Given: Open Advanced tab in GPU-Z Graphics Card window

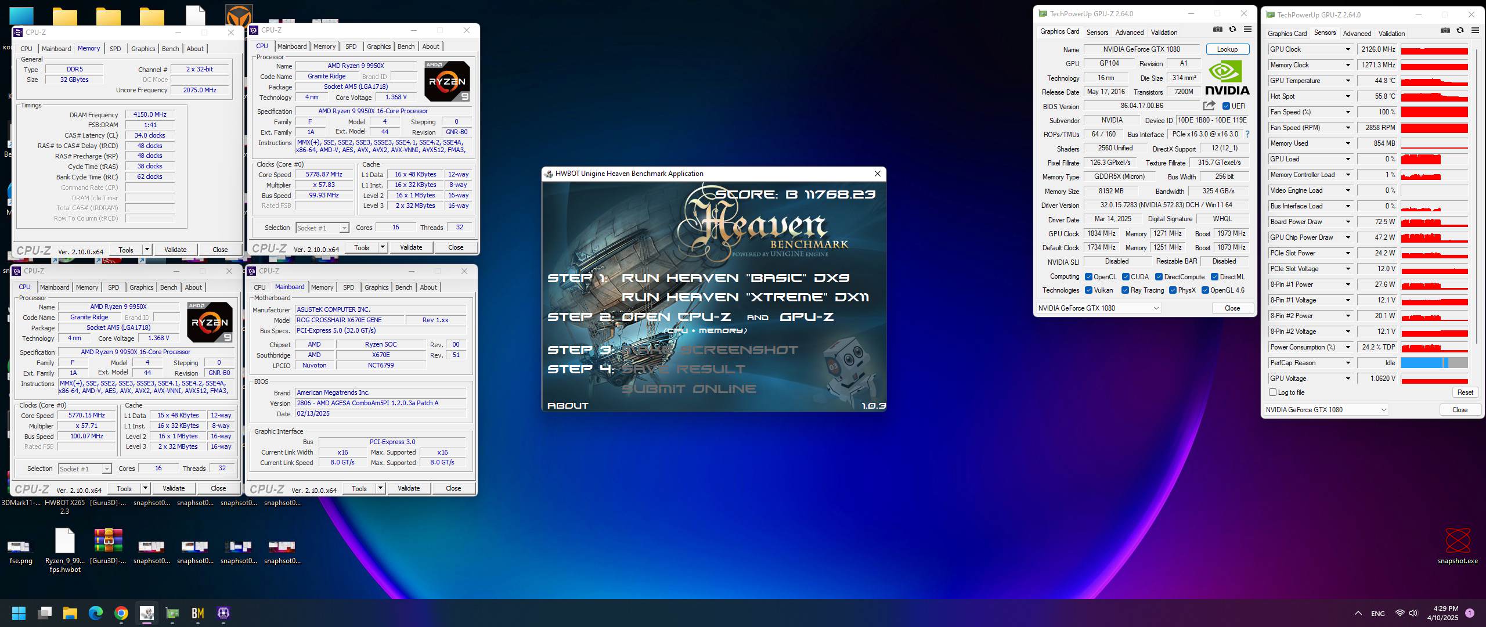Looking at the screenshot, I should [x=1130, y=33].
